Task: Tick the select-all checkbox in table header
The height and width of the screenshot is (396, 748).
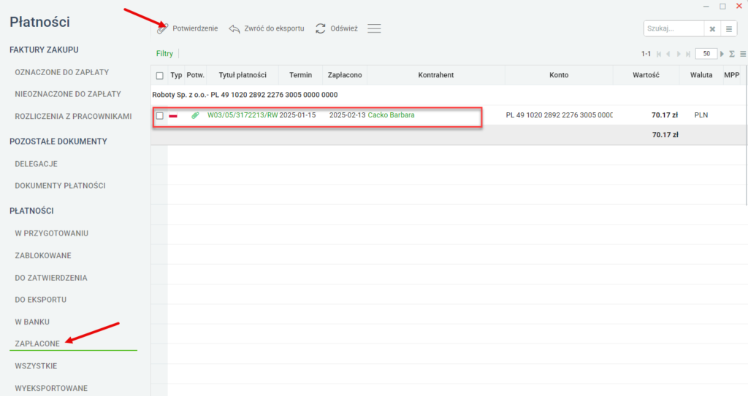Action: tap(160, 75)
